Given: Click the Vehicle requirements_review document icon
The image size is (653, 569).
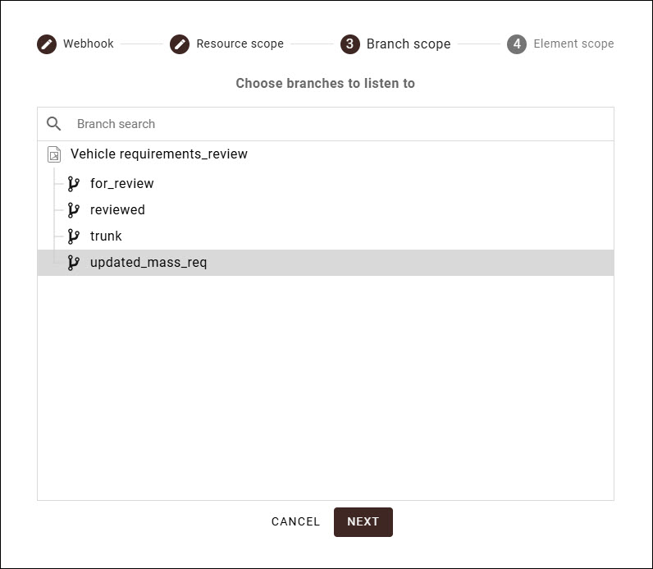Looking at the screenshot, I should (54, 154).
